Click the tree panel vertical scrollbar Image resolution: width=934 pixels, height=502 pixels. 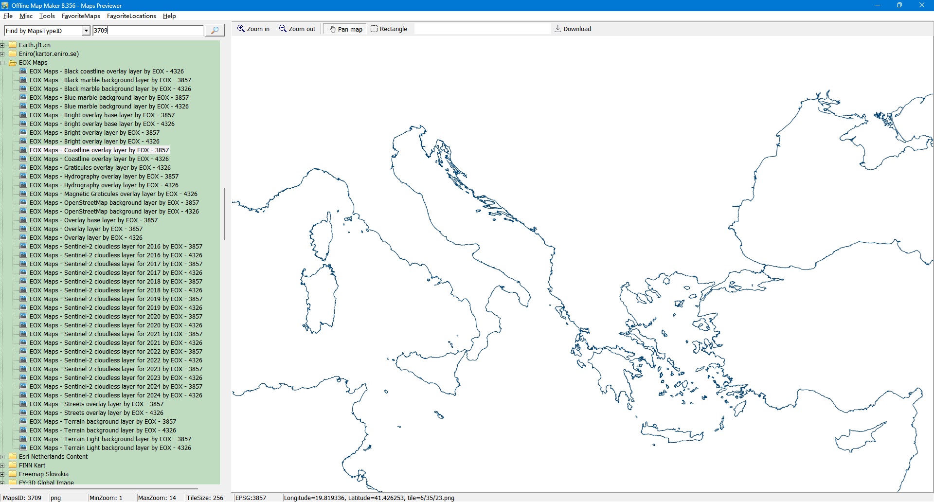coord(224,214)
